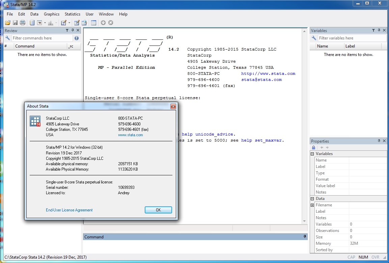Open the Variables Manager toolbar icon

93,23
